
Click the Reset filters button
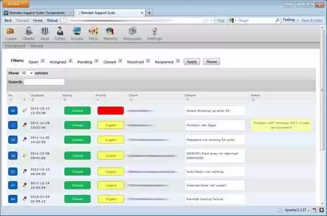pyautogui.click(x=211, y=62)
